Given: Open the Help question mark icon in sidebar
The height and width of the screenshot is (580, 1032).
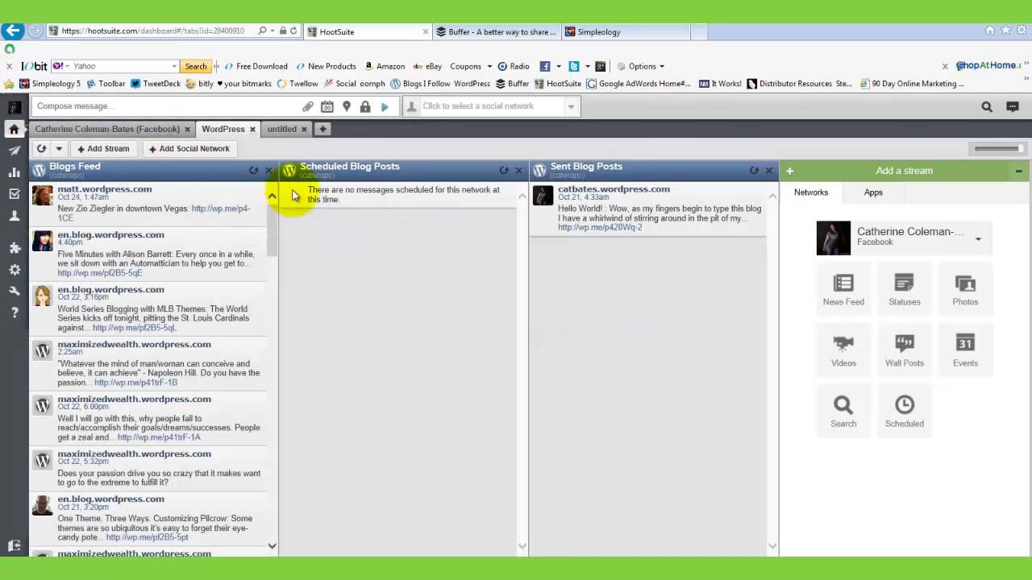Looking at the screenshot, I should pos(14,313).
